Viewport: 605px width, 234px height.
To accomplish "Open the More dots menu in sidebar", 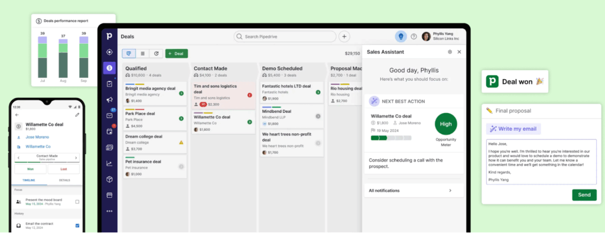I will 109,211.
